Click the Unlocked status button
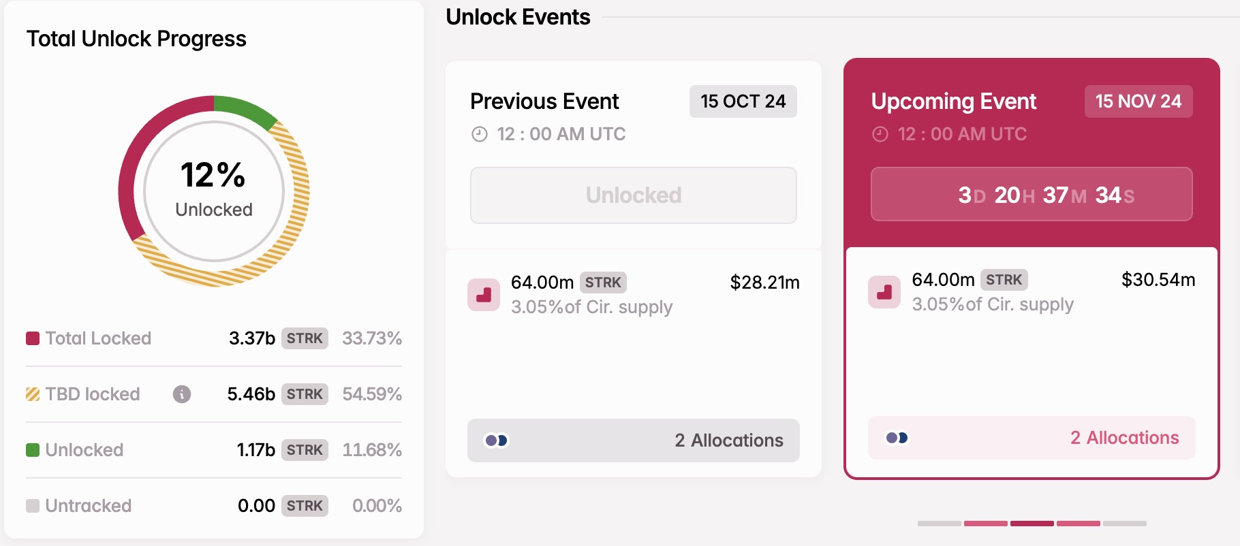 pyautogui.click(x=634, y=195)
